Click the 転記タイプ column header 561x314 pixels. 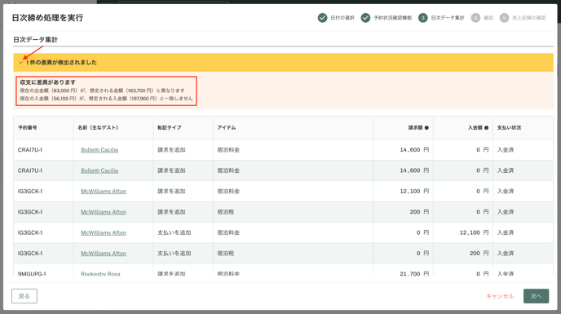(170, 128)
